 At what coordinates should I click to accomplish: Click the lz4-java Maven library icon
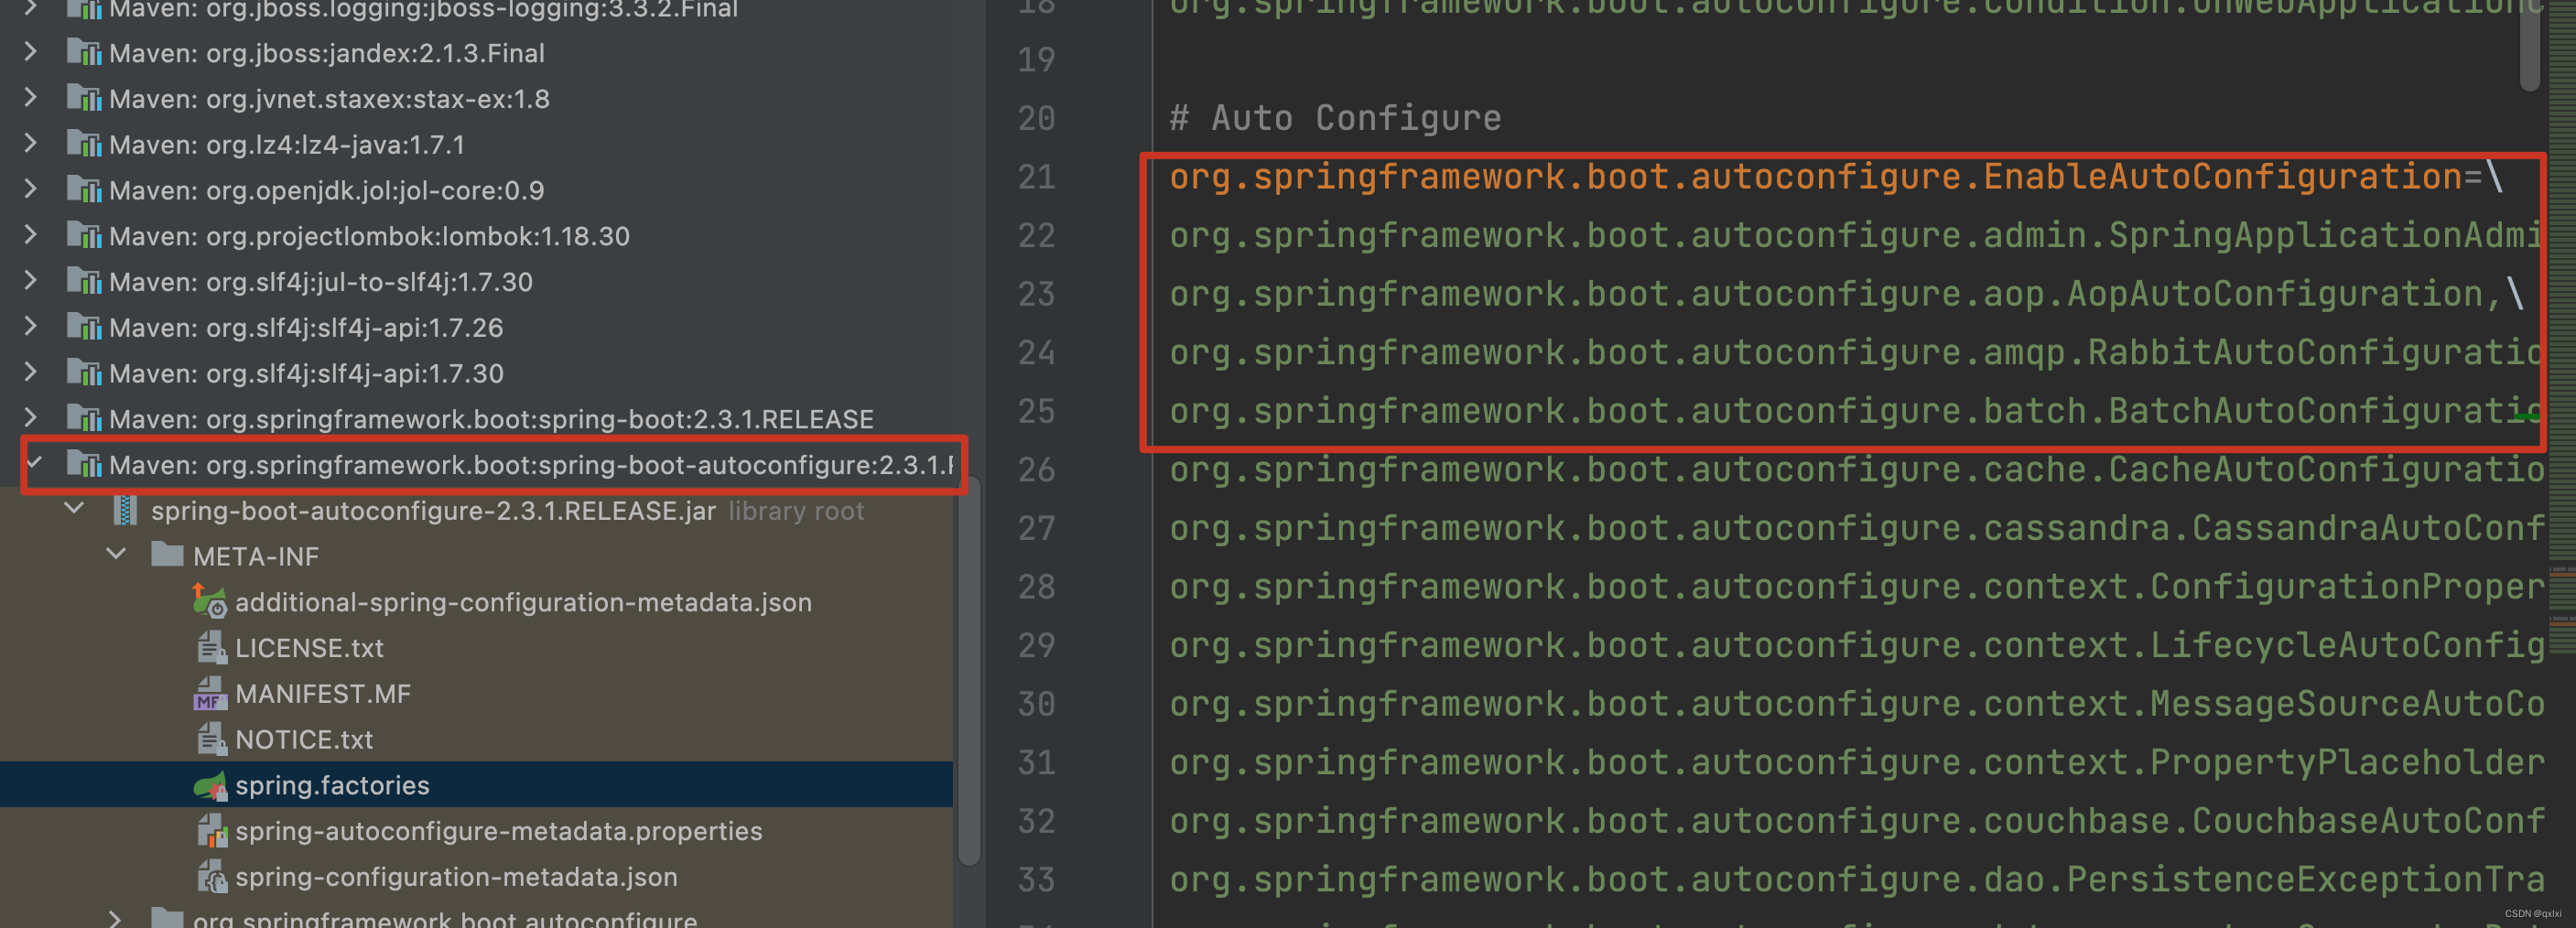[x=84, y=144]
